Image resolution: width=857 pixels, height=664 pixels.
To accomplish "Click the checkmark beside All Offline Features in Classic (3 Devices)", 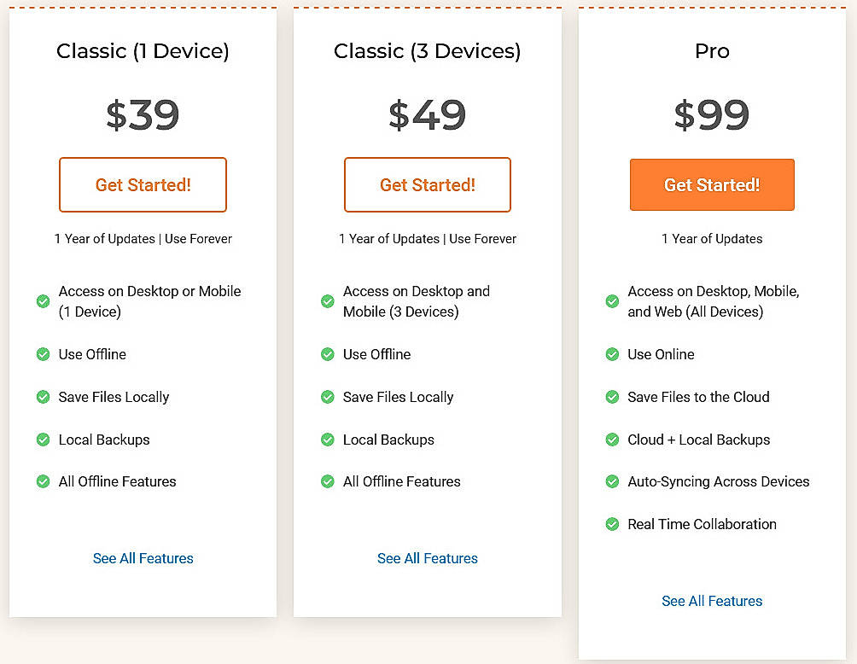I will [328, 481].
